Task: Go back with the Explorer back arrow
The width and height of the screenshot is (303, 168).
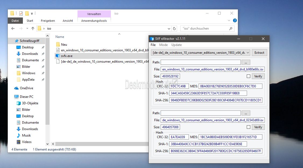Action: 13,28
